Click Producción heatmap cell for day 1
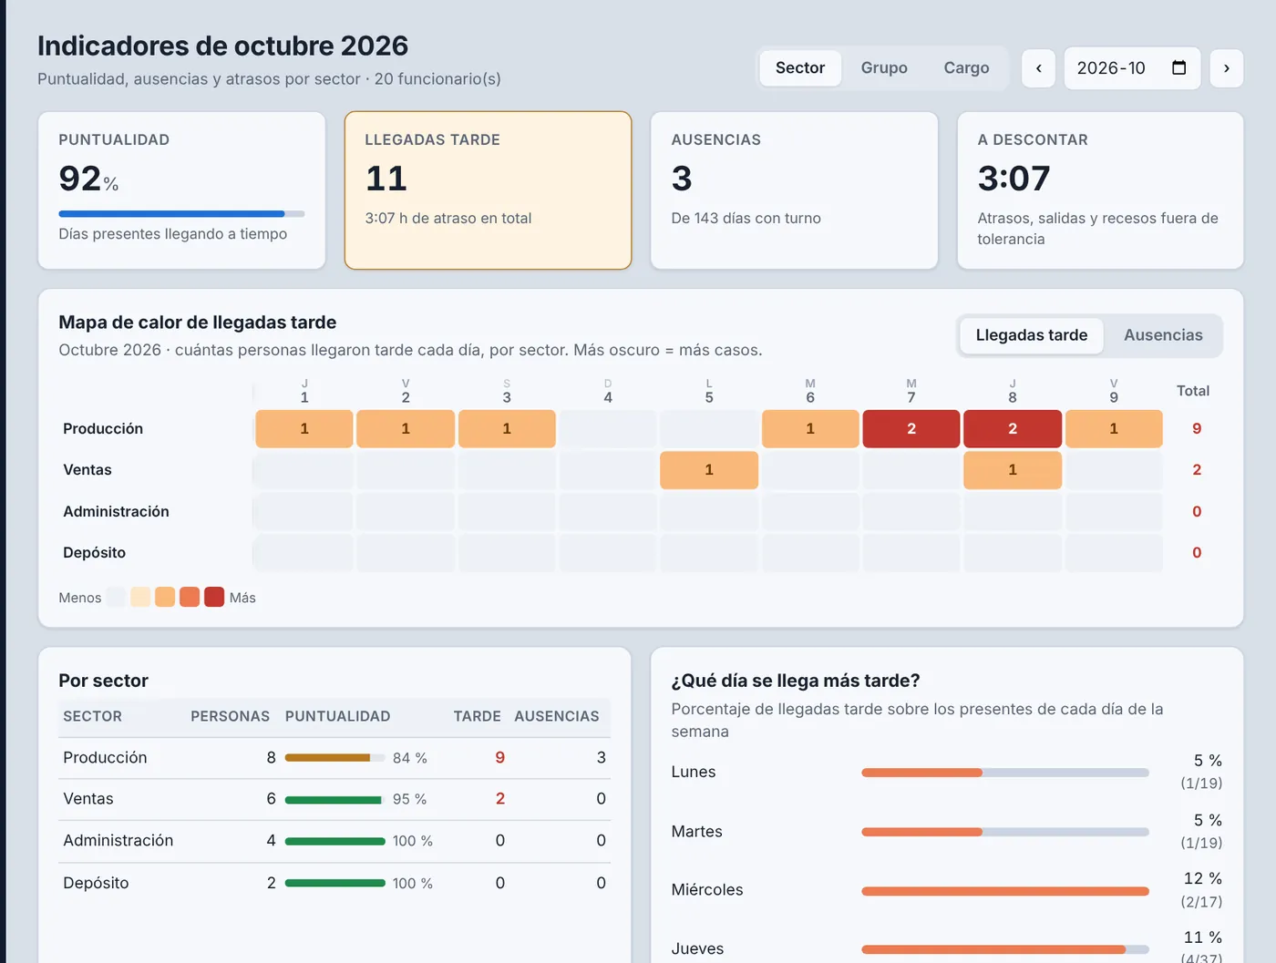Image resolution: width=1276 pixels, height=963 pixels. [304, 428]
